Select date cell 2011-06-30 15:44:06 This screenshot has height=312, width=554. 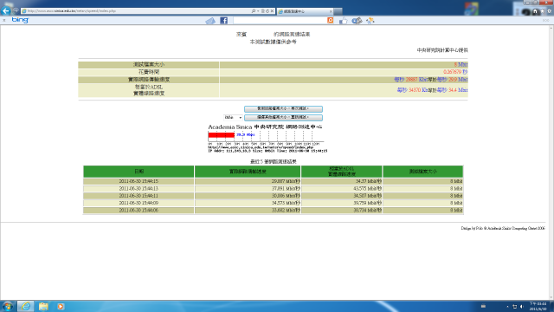138,210
